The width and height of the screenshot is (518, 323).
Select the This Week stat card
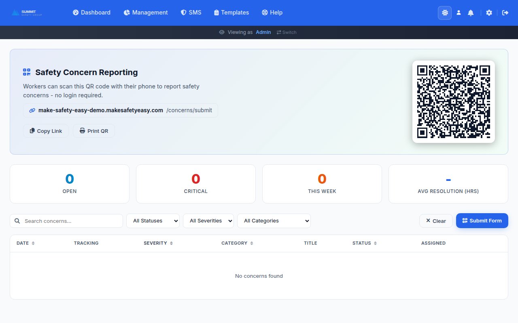coord(322,184)
